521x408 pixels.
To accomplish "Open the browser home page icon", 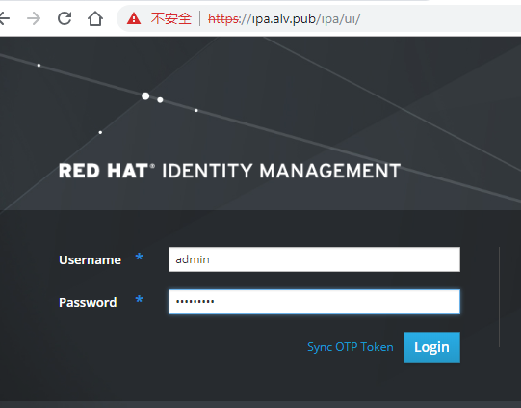I will (95, 18).
